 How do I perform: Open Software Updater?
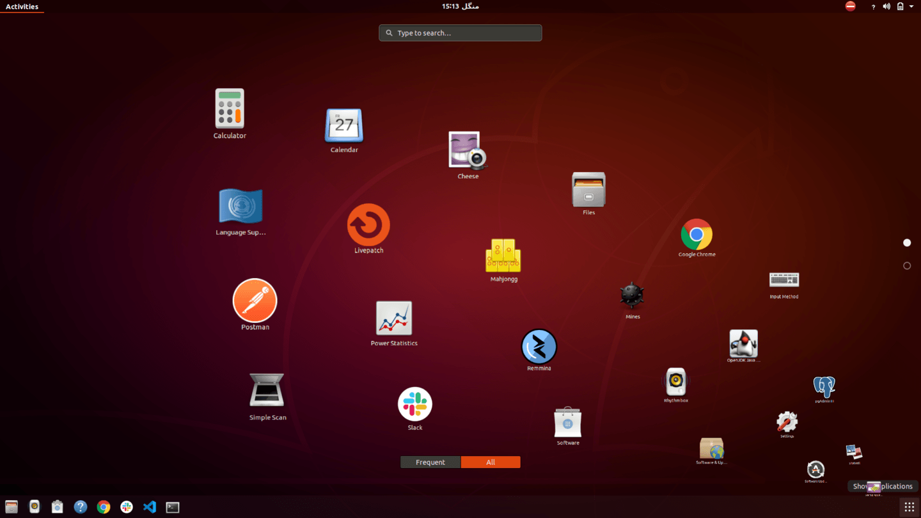pos(815,470)
